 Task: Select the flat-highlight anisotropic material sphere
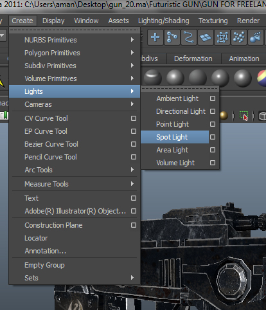[x=153, y=77]
